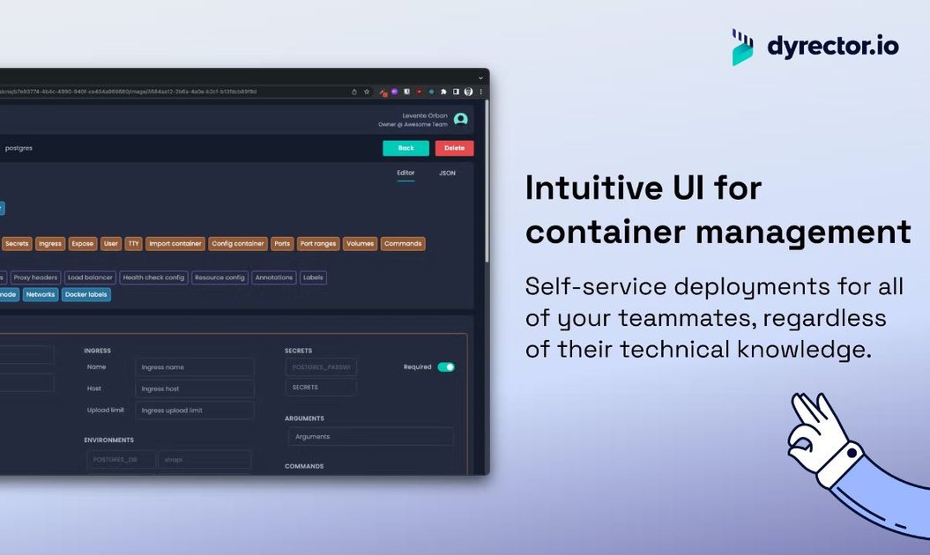Toggle the Networks filter chip
The image size is (930, 555).
tap(40, 294)
